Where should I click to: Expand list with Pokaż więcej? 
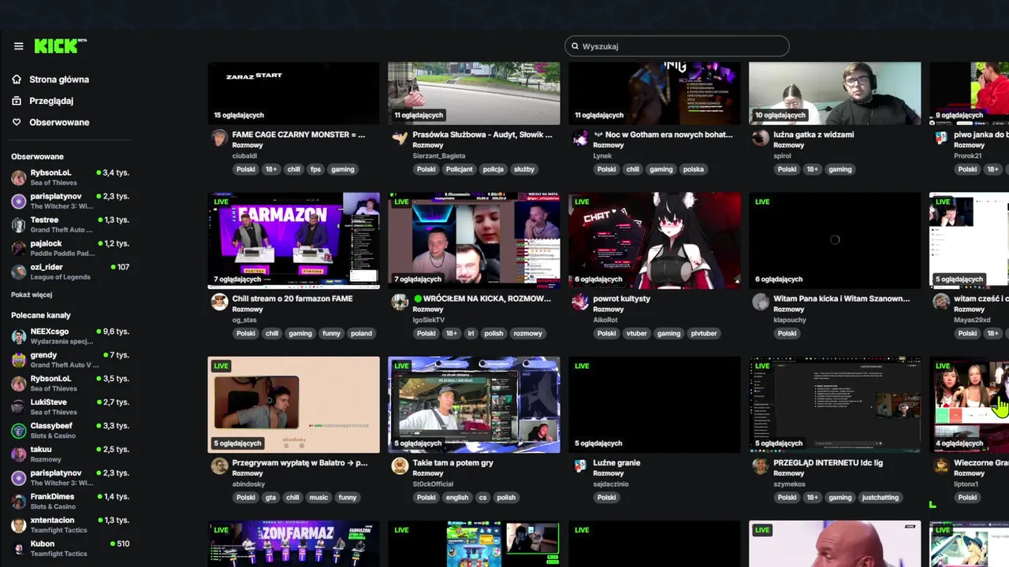click(32, 295)
